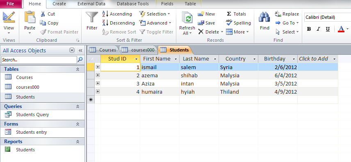This screenshot has width=351, height=162.
Task: Open the courses000 table in navigation pane
Action: coord(27,87)
